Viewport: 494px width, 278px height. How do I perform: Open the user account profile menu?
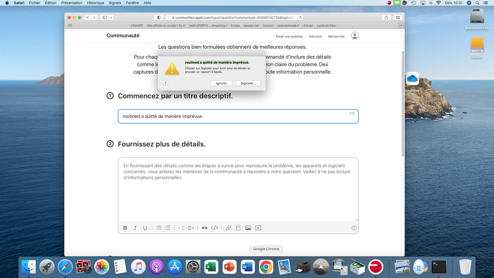tap(355, 36)
